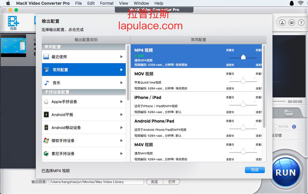308x194 pixels.
Task: Expand the 索尼手持设备 arrow
Action: click(121, 154)
